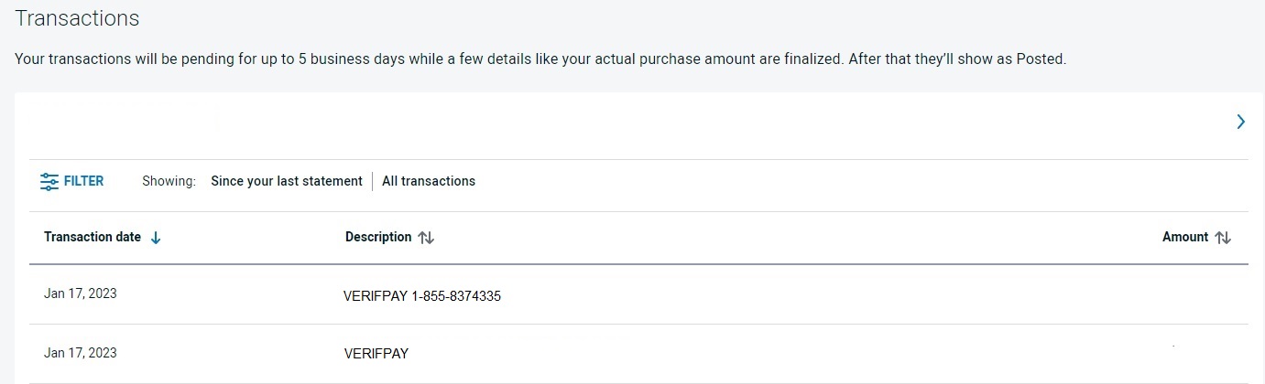This screenshot has width=1265, height=384.
Task: Click the pending transactions info paragraph
Action: pyautogui.click(x=540, y=59)
